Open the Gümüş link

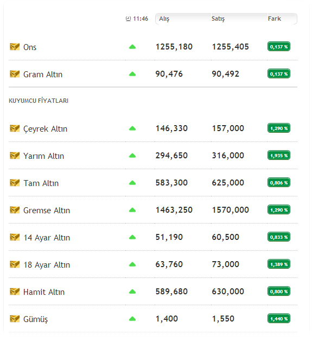pyautogui.click(x=35, y=319)
